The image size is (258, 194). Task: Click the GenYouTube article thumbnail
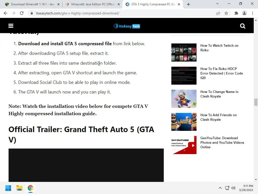pos(184,145)
